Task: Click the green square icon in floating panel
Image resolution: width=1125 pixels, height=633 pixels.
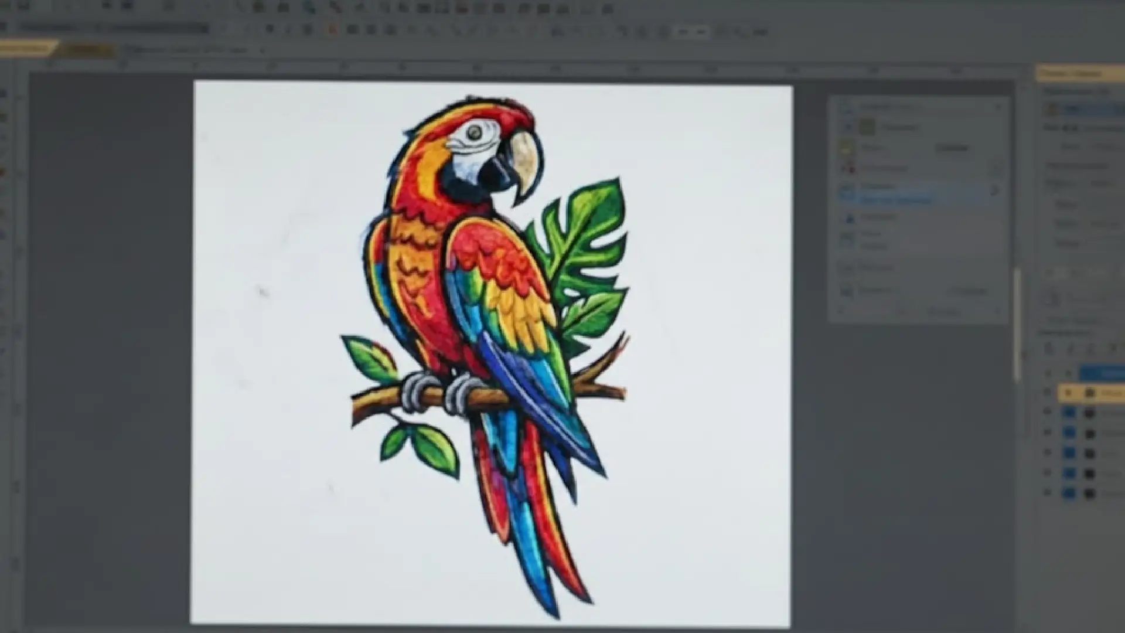Action: click(x=867, y=127)
